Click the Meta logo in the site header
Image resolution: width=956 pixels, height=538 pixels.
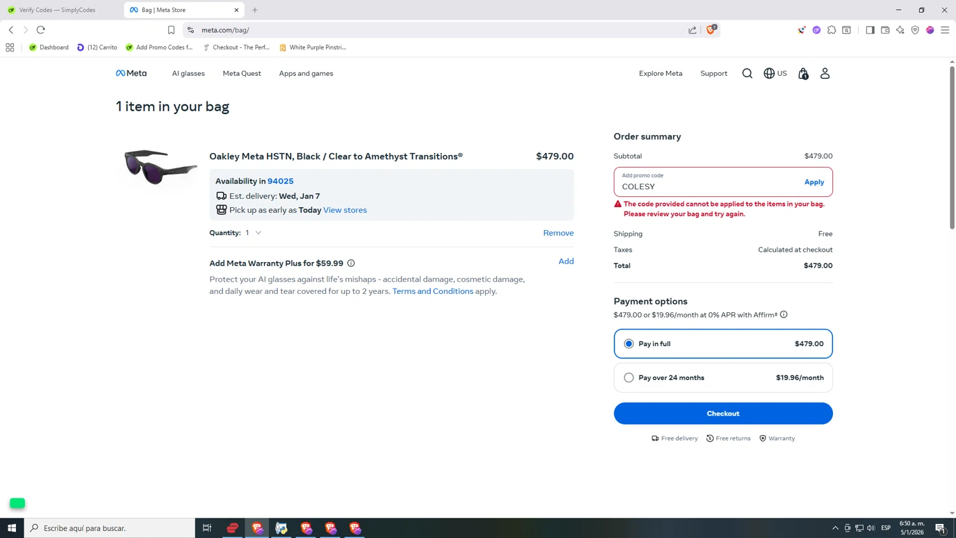[131, 73]
